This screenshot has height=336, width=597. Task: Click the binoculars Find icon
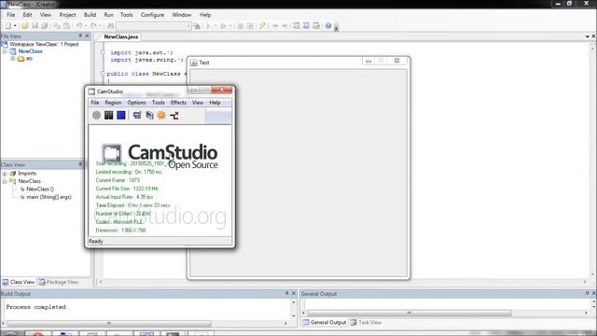coord(110,26)
